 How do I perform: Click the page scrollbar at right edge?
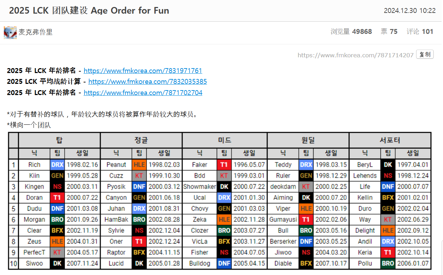coord(442,257)
